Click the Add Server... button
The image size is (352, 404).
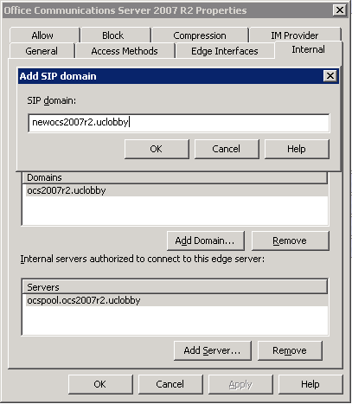point(213,350)
